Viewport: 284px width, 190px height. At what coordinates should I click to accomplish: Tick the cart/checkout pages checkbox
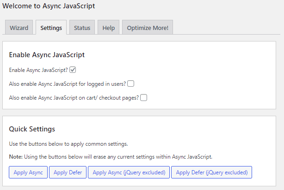[144, 98]
